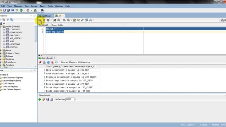Open the forward arrow dropdown in main toolbar
This screenshot has width=226, height=127.
point(31,10)
